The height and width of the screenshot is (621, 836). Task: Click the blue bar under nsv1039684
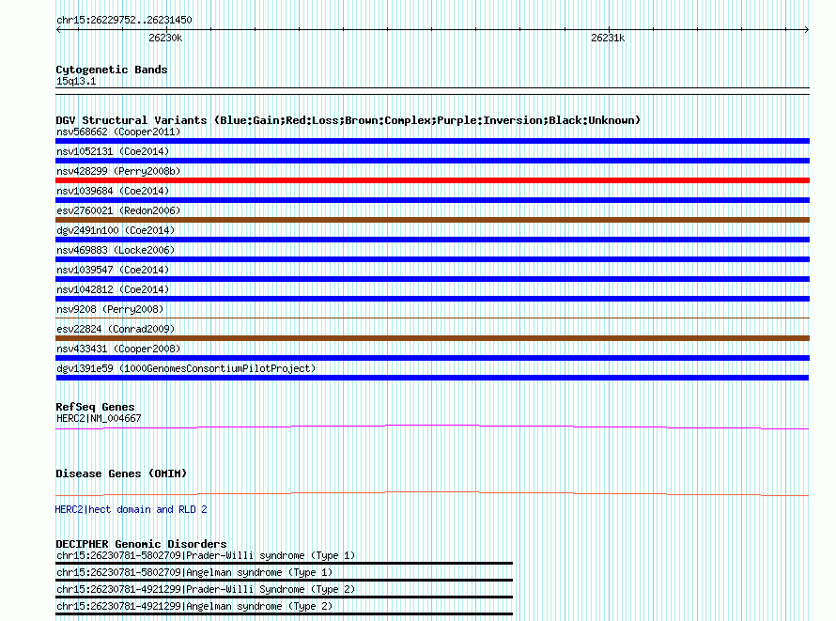click(432, 200)
